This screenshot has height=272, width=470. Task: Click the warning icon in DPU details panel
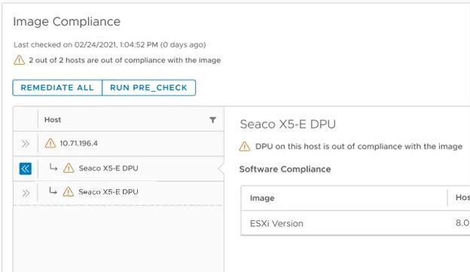point(245,147)
